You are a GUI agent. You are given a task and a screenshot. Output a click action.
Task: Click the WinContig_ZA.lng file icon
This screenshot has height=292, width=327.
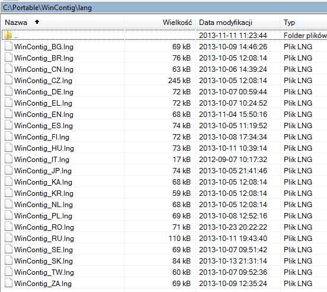8,283
